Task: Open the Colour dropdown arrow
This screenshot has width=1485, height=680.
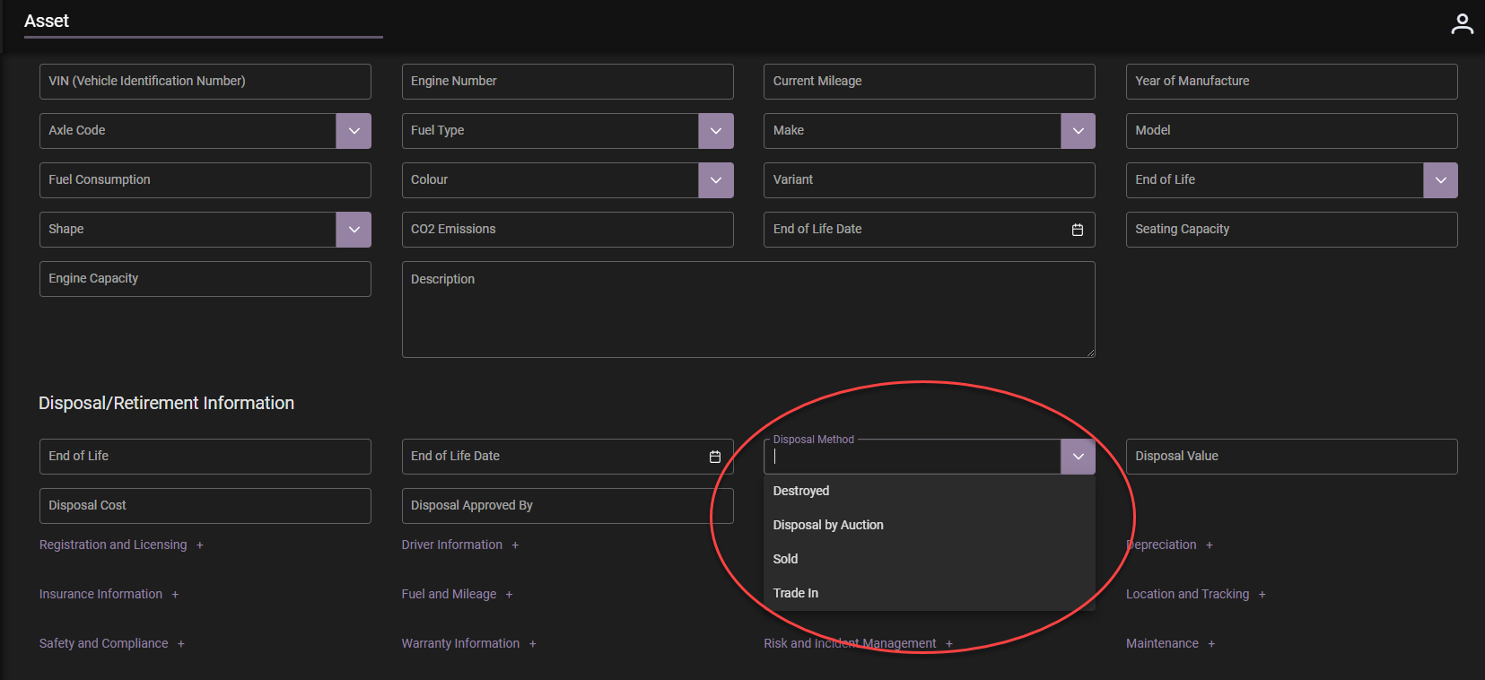Action: coord(715,180)
